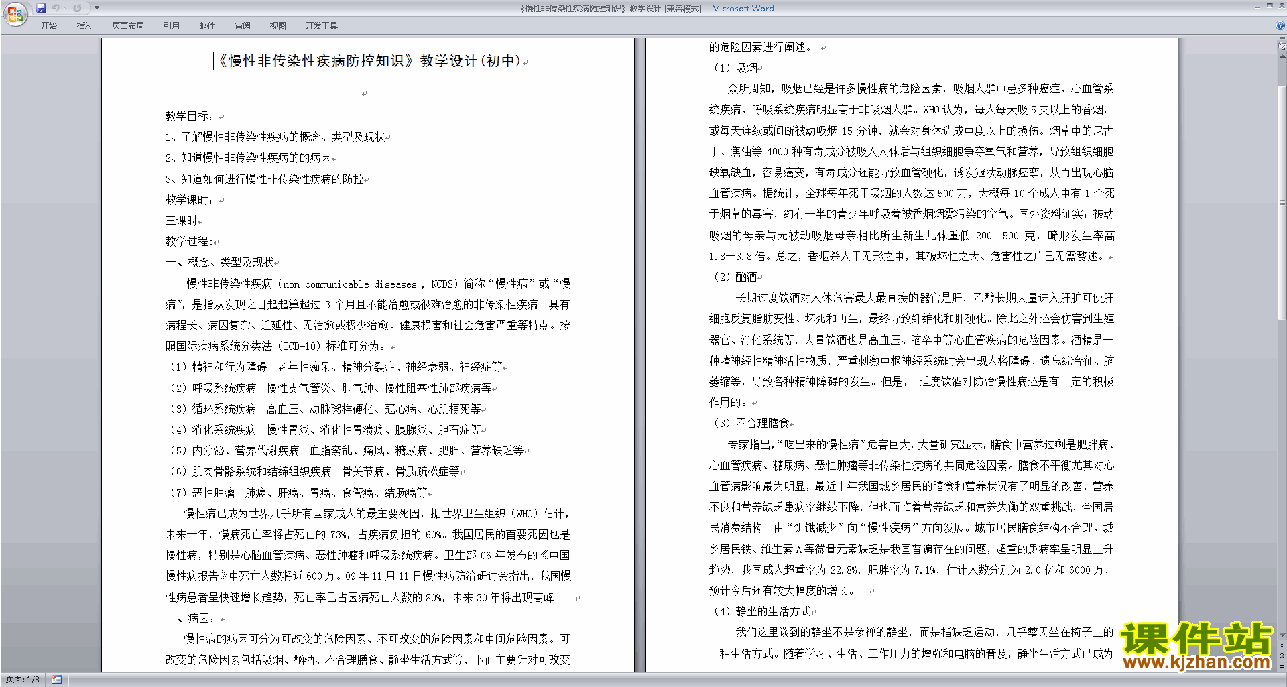Click the 教学过程: line

[x=190, y=241]
